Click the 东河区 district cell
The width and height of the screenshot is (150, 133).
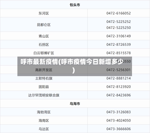[44, 13]
